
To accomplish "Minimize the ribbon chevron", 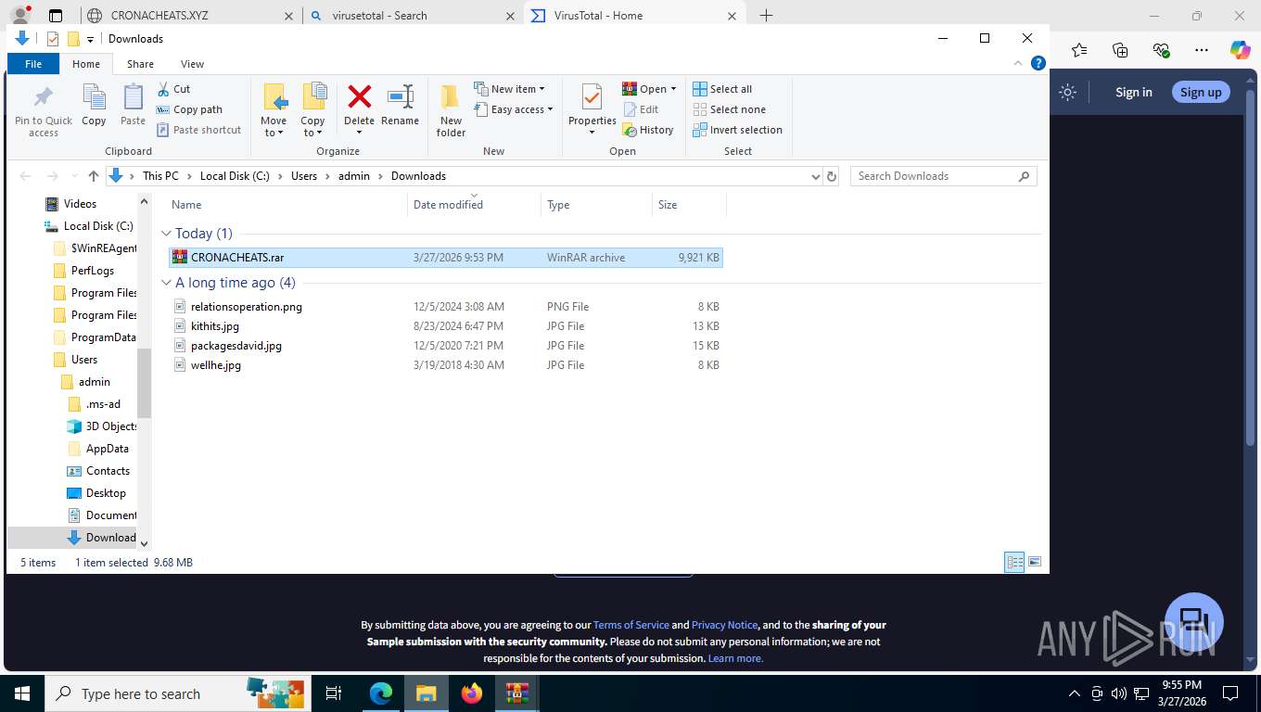I will (x=1018, y=64).
